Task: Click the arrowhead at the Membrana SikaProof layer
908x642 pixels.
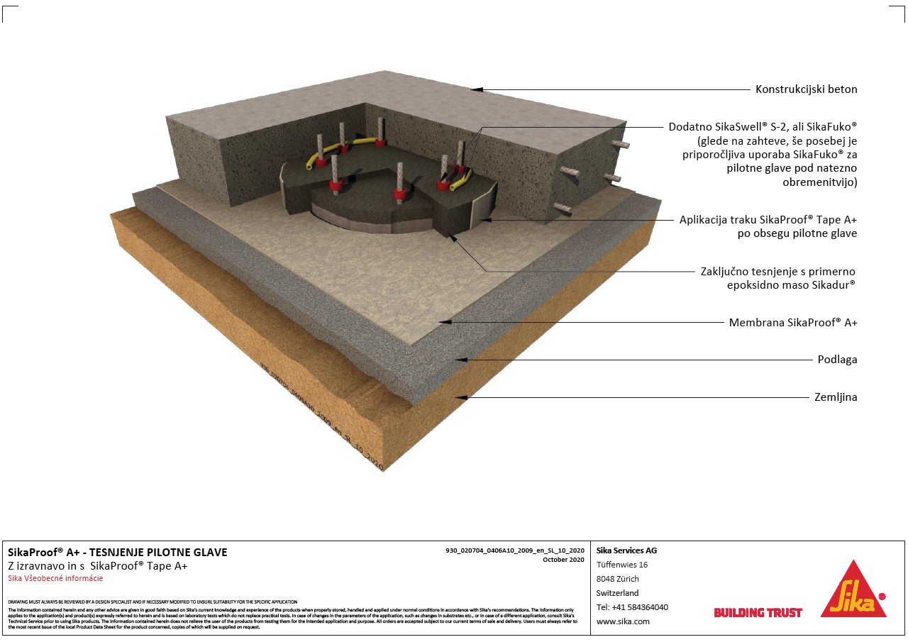Action: [x=444, y=323]
